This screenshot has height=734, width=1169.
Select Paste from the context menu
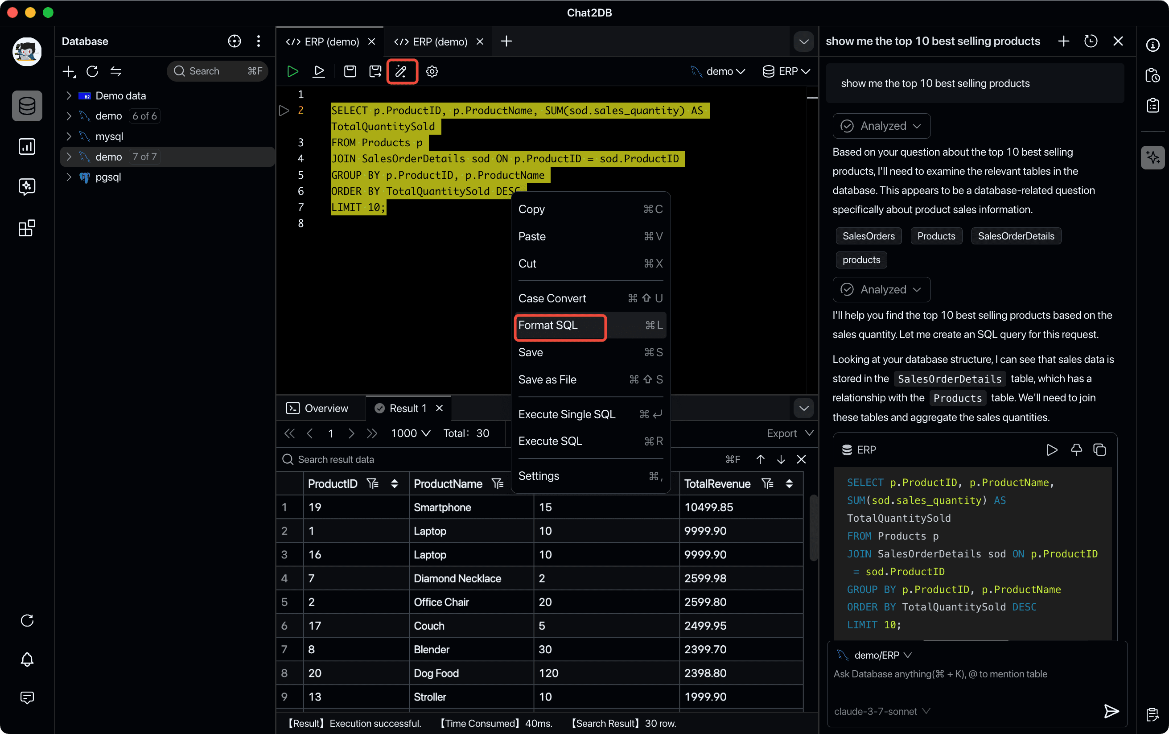pyautogui.click(x=591, y=236)
